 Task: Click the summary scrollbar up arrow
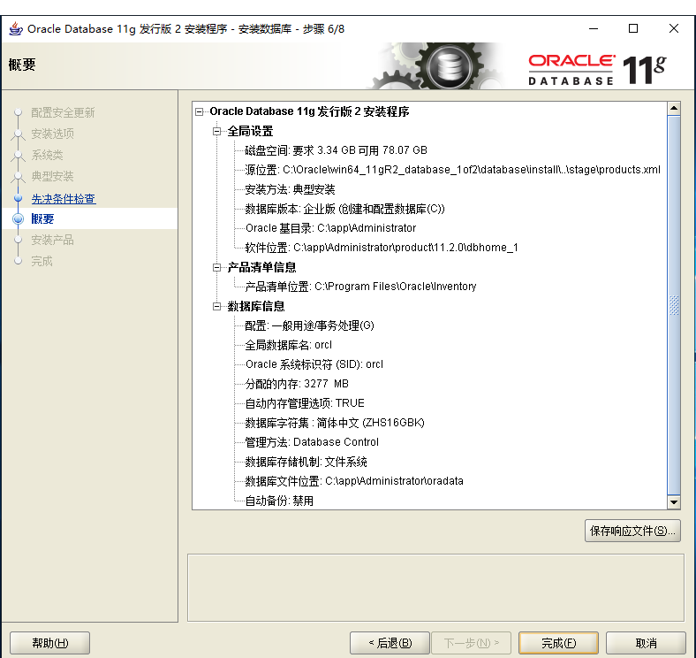pos(674,108)
